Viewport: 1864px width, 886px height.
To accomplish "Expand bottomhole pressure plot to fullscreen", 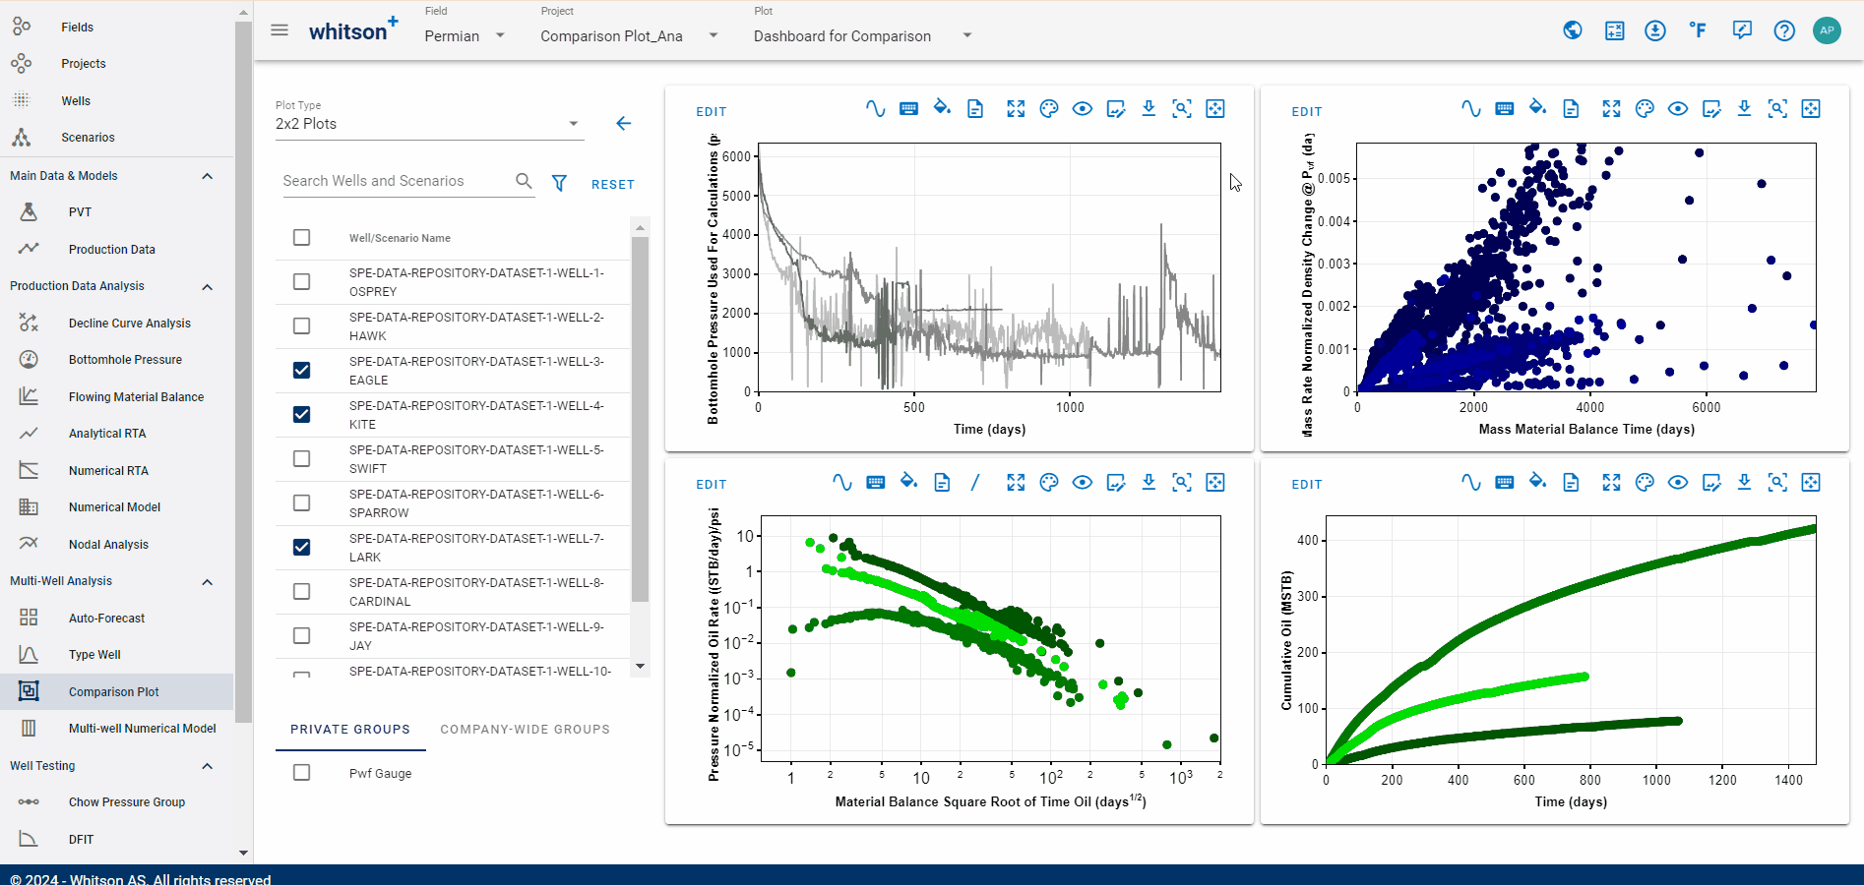I will click(x=1016, y=109).
